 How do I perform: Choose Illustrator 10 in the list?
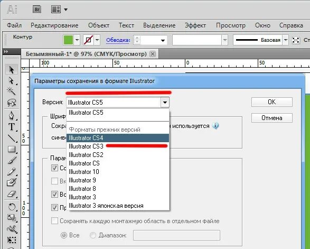[118, 172]
